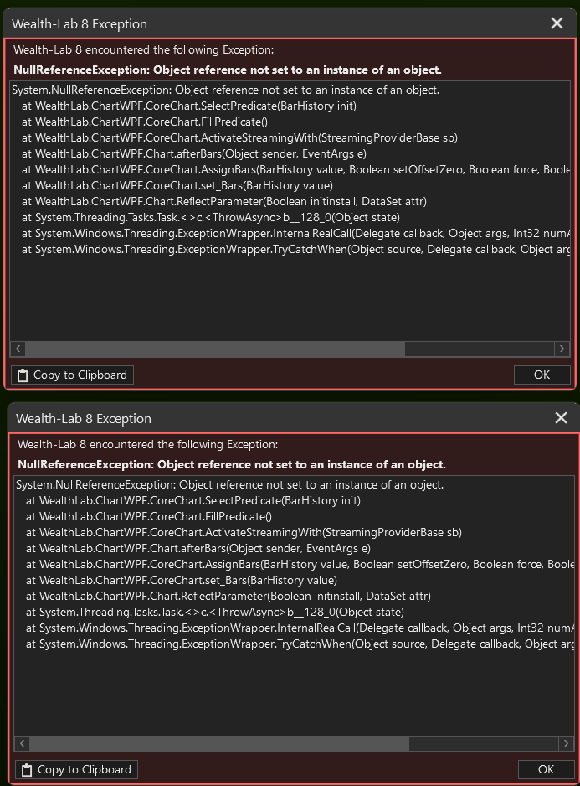Click left scroll arrow in lower stack trace
The width and height of the screenshot is (580, 786).
tap(23, 743)
